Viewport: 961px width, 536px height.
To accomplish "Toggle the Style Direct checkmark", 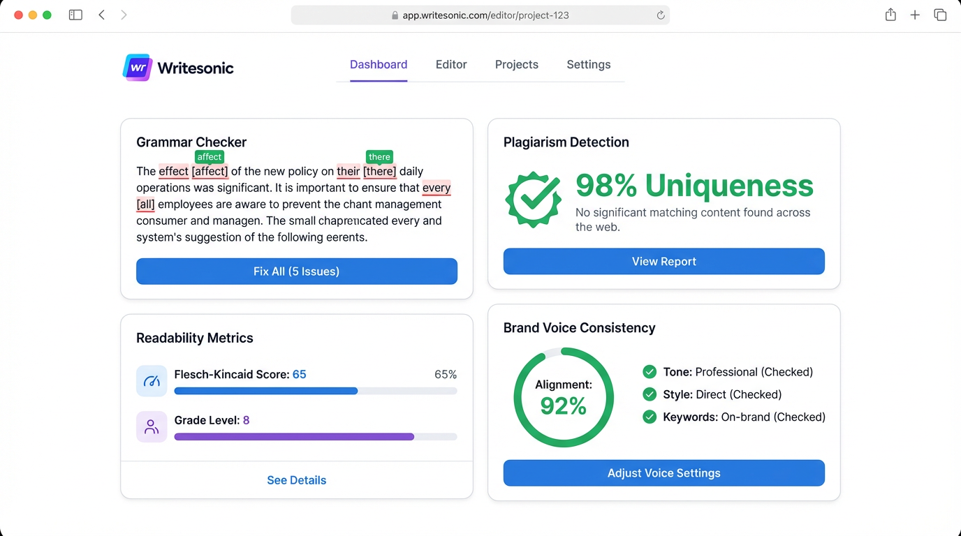I will point(649,394).
